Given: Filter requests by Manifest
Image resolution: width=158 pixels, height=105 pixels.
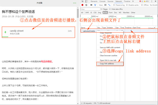Looking at the screenshot, I should coord(126,13).
